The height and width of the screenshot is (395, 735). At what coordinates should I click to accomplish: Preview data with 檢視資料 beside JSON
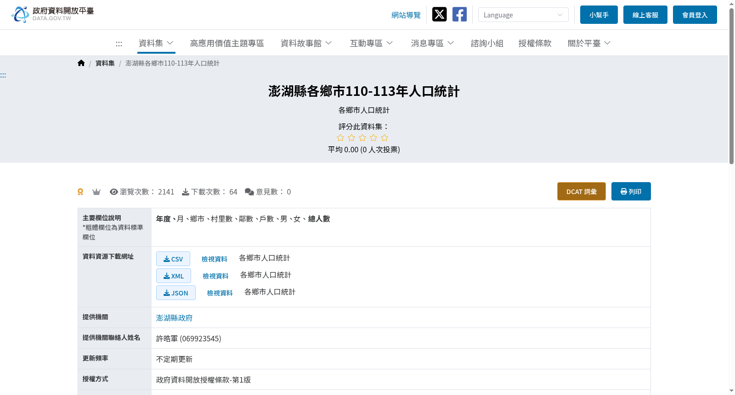pyautogui.click(x=220, y=293)
